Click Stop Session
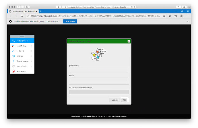The image size is (198, 128). [x=22, y=71]
